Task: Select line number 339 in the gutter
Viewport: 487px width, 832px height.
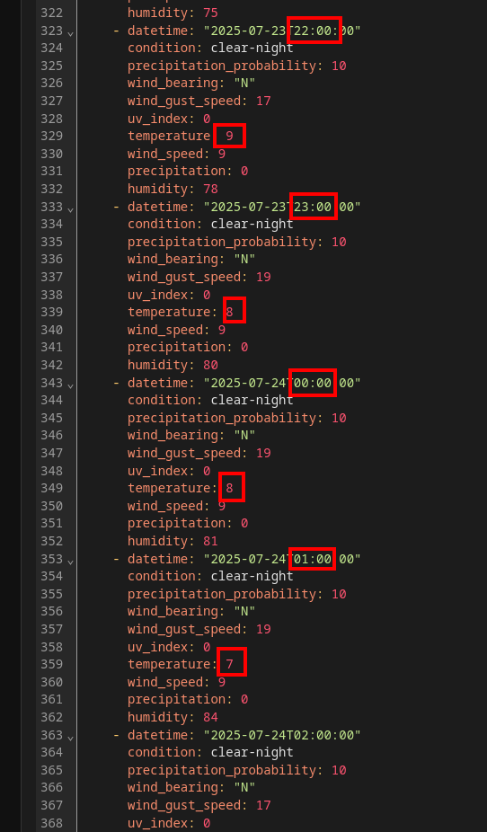Action: point(51,312)
